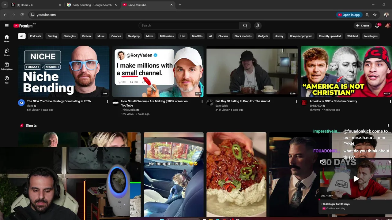Switch to the Home / X tab

(35, 5)
